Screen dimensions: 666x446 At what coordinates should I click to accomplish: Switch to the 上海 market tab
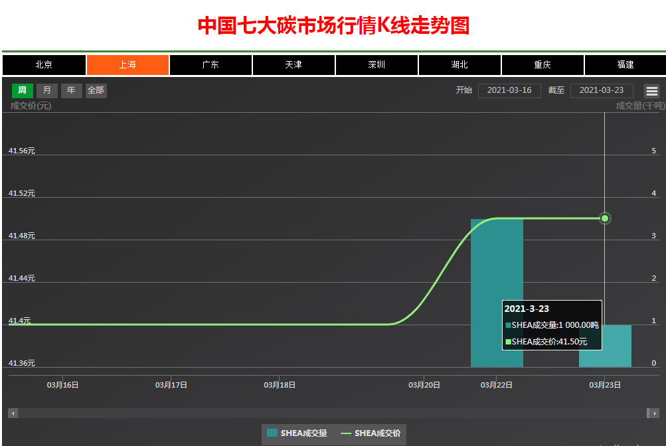[127, 65]
